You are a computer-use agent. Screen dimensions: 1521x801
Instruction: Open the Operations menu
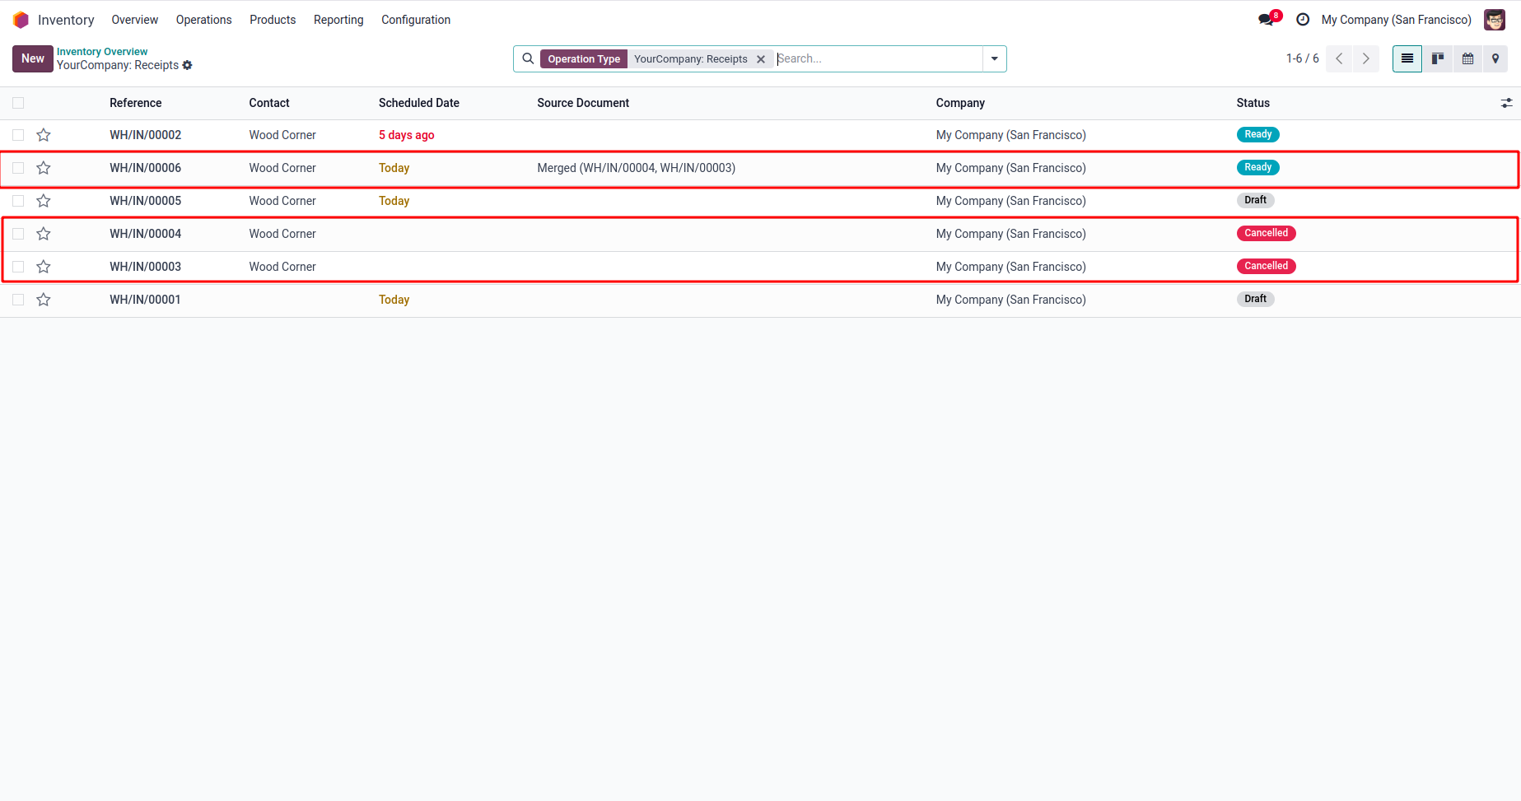click(203, 20)
